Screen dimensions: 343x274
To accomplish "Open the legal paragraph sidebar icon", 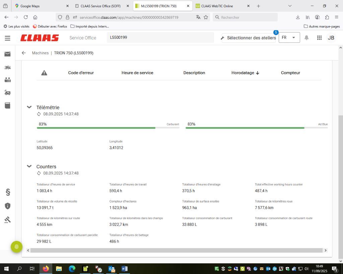I will (8, 192).
